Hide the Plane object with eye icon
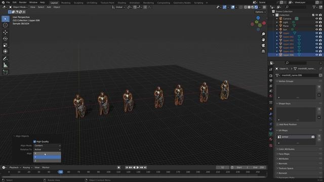Screen dimensions: 324x182 click(316, 26)
